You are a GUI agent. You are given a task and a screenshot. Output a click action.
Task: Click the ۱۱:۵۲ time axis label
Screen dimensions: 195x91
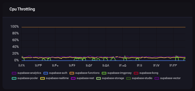click(x=89, y=66)
